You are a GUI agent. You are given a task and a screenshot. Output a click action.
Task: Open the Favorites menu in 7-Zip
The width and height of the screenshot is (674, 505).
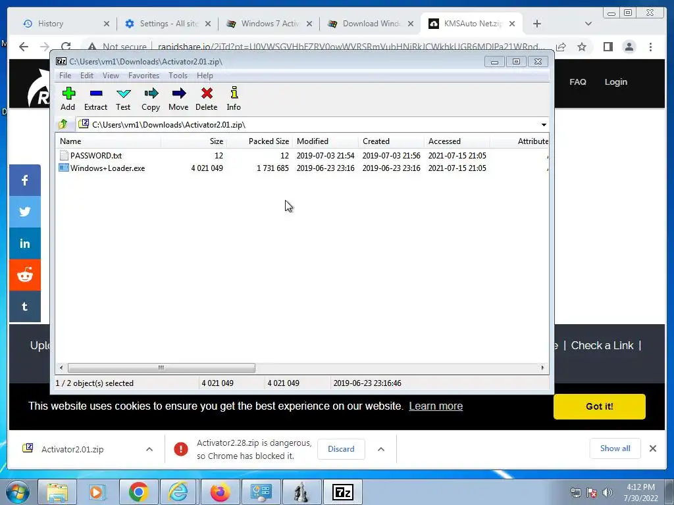coord(143,76)
